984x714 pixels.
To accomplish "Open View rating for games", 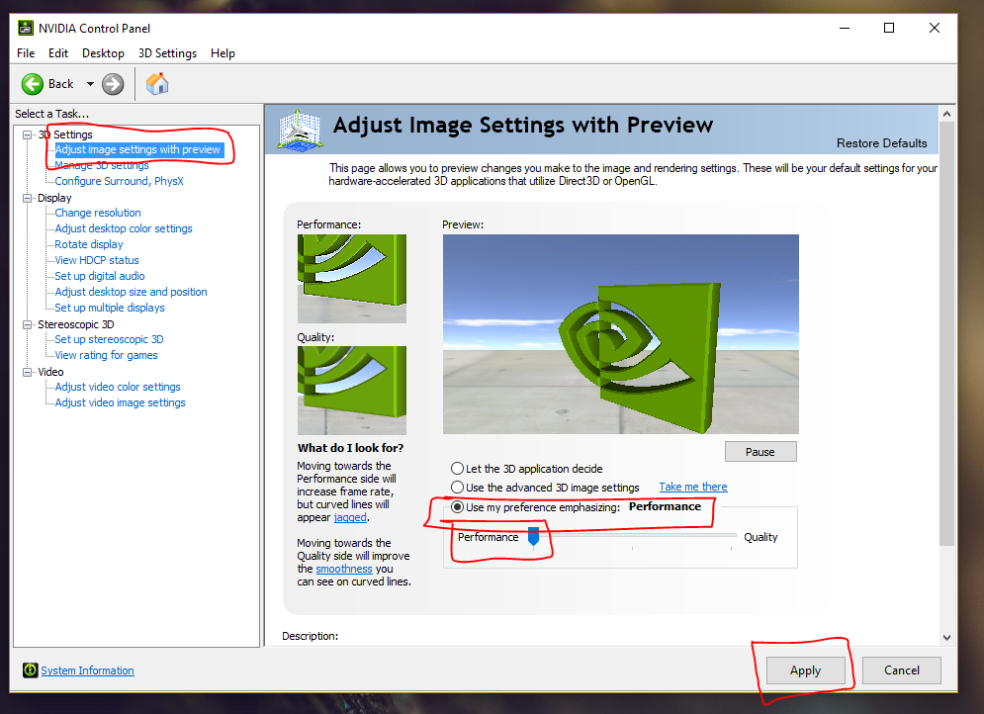I will tap(106, 355).
